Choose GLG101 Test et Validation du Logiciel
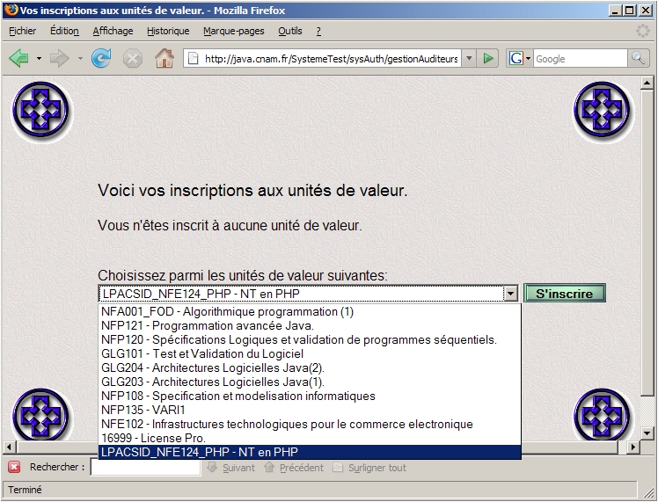Viewport: 658px width, 502px height. [x=310, y=354]
